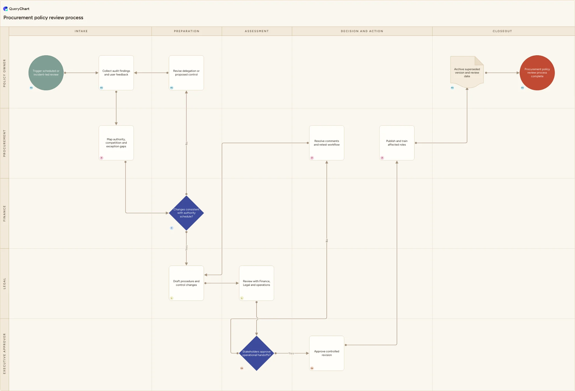The height and width of the screenshot is (391, 575).
Task: Click the EA badge below the Stakeholders diamond
Action: pyautogui.click(x=242, y=368)
